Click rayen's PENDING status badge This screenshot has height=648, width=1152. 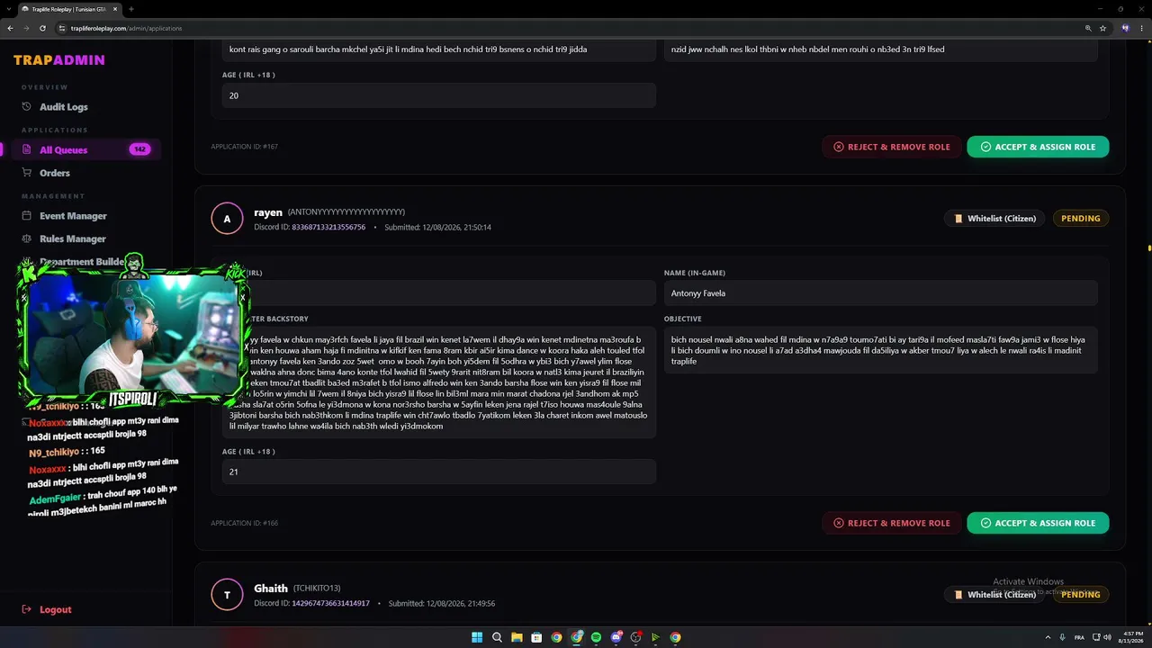[1080, 219]
